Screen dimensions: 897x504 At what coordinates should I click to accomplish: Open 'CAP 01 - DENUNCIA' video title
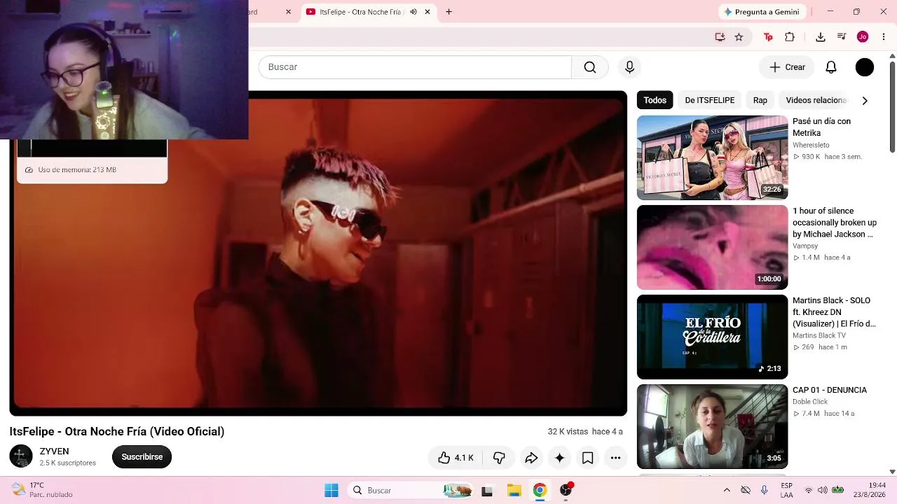pos(830,390)
